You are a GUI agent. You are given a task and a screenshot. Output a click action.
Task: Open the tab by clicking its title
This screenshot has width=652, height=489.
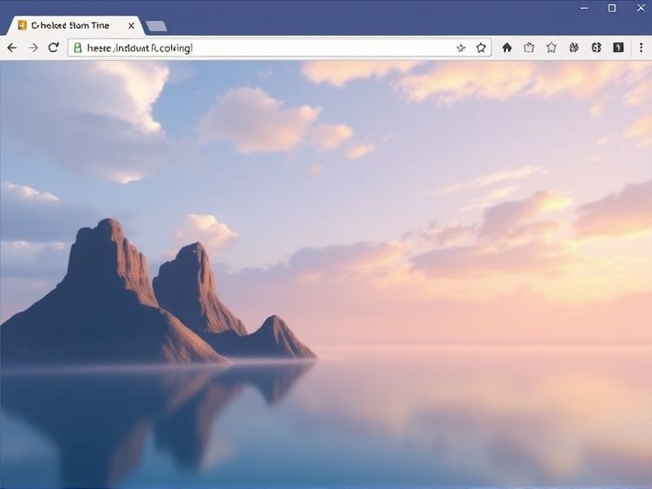pos(69,25)
